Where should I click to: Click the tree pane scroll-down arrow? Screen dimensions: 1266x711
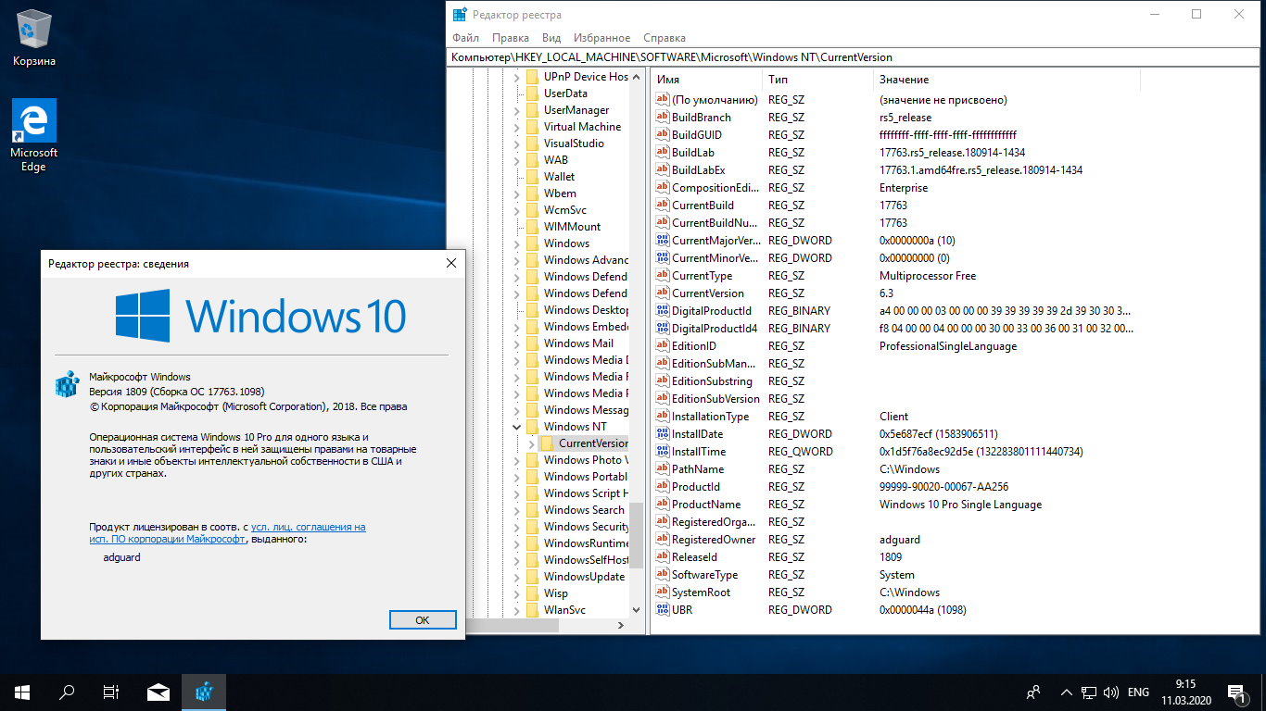point(636,610)
